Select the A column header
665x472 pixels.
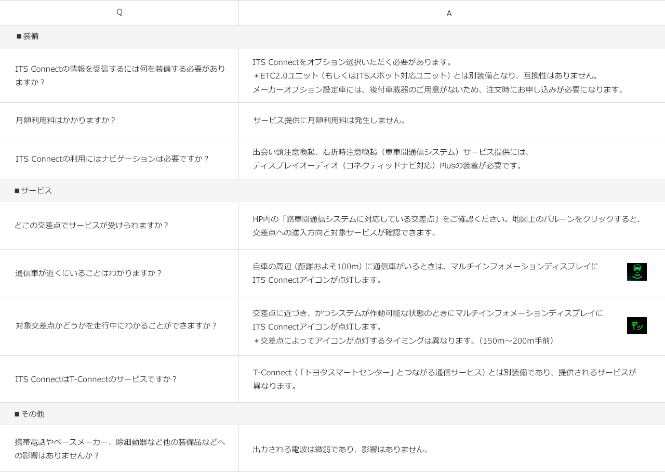[449, 14]
